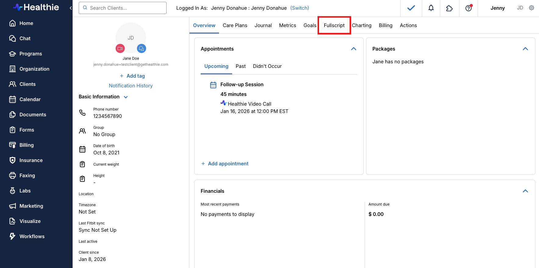The width and height of the screenshot is (539, 268).
Task: Collapse the sidebar with the left arrow
Action: click(x=71, y=8)
